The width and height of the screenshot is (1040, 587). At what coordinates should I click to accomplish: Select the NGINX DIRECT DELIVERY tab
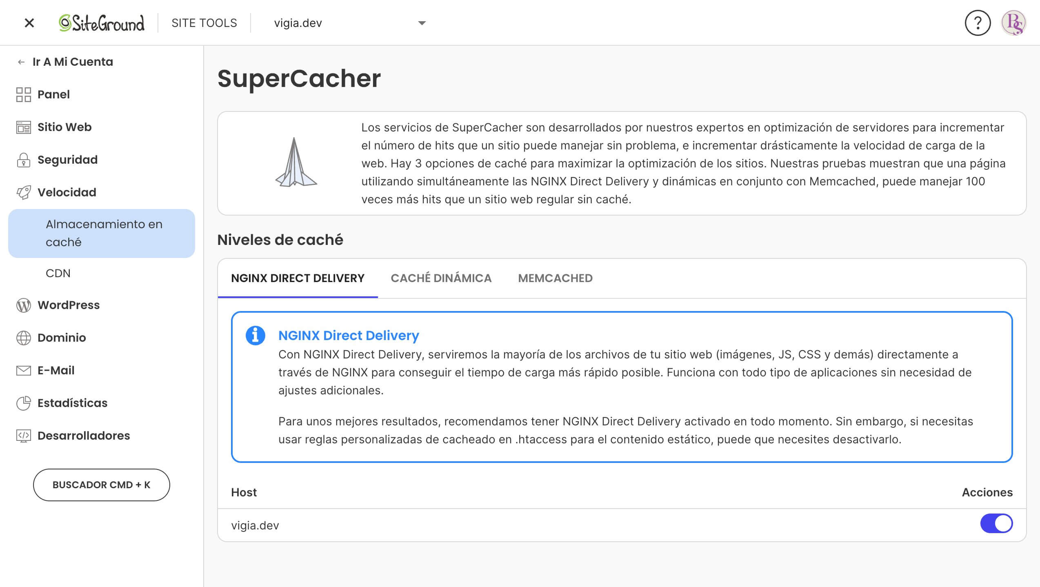pos(298,278)
